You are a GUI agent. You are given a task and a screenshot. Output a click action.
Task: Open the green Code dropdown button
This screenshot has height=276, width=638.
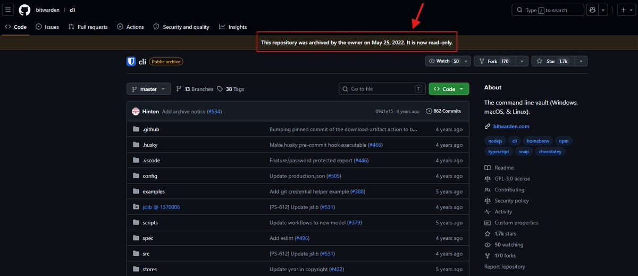click(449, 89)
